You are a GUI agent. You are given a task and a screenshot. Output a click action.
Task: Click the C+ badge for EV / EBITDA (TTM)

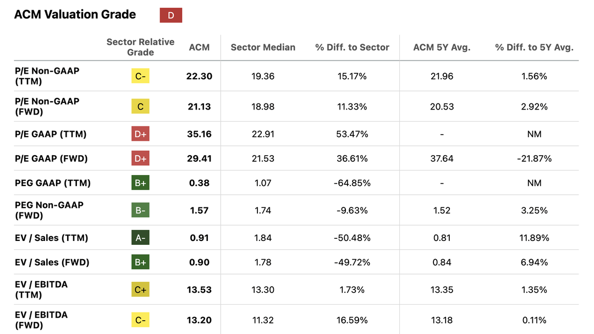140,289
